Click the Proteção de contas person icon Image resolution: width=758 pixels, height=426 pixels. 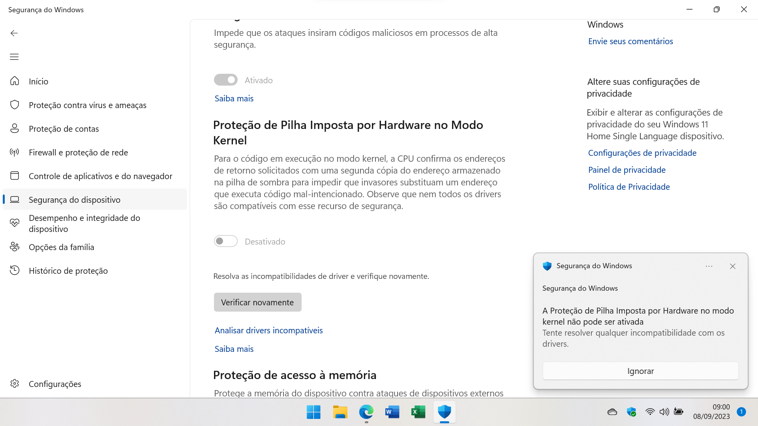(x=15, y=129)
